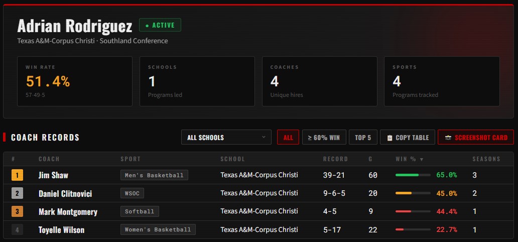Select coach Mark Montgomery
This screenshot has width=518, height=242.
(x=68, y=212)
